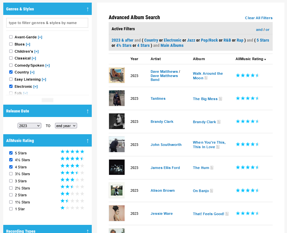
Task: Expand Electronic subgenres with [+]
Action: [x=35, y=86]
